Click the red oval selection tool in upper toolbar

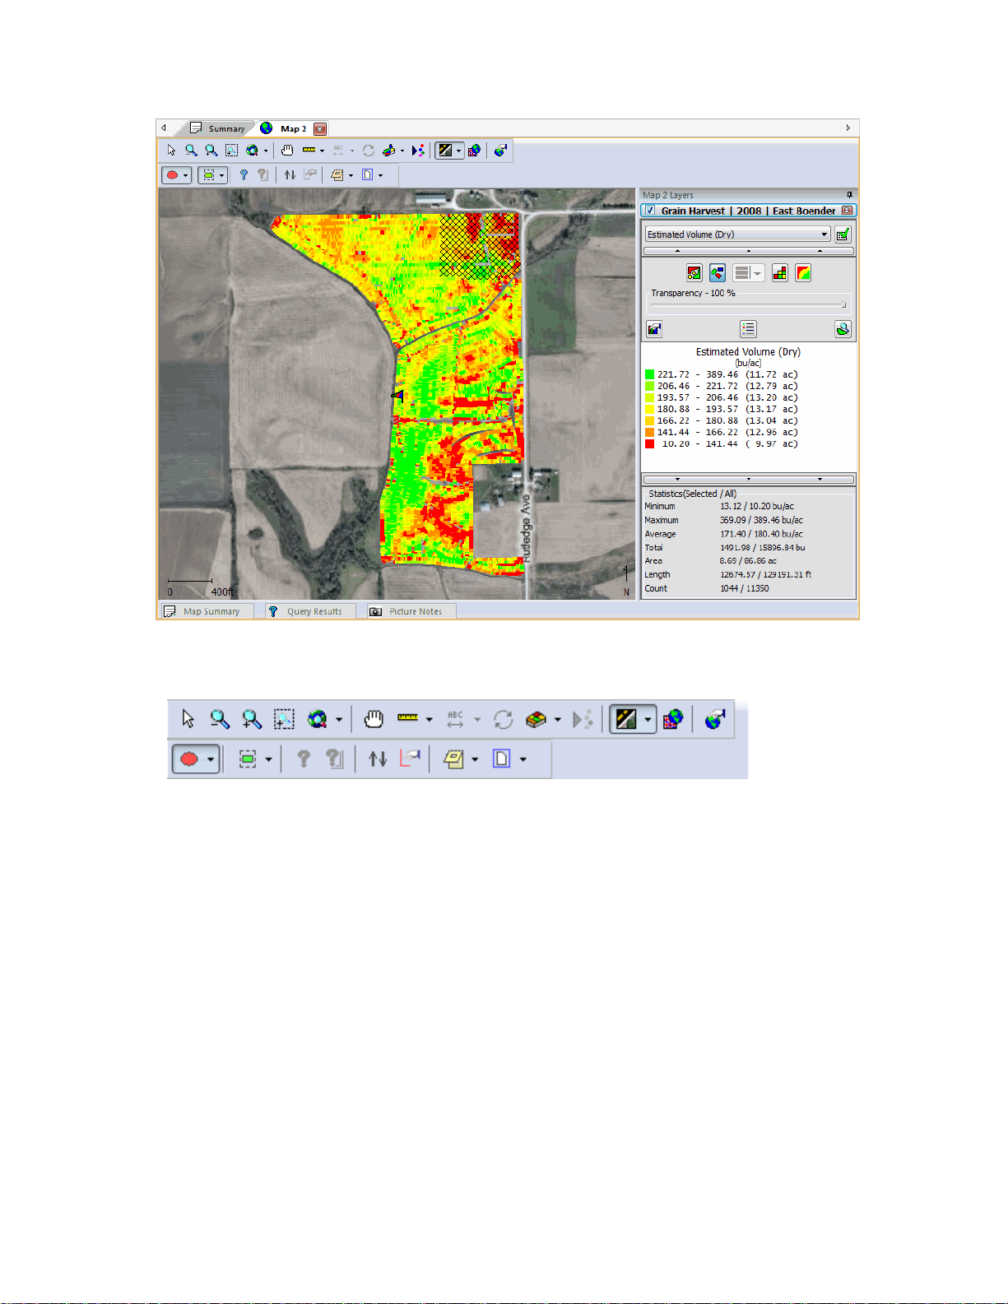[173, 175]
